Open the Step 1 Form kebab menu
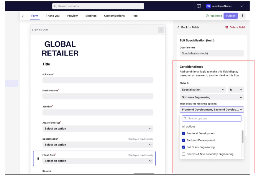This screenshot has height=176, width=256. coord(161,30)
